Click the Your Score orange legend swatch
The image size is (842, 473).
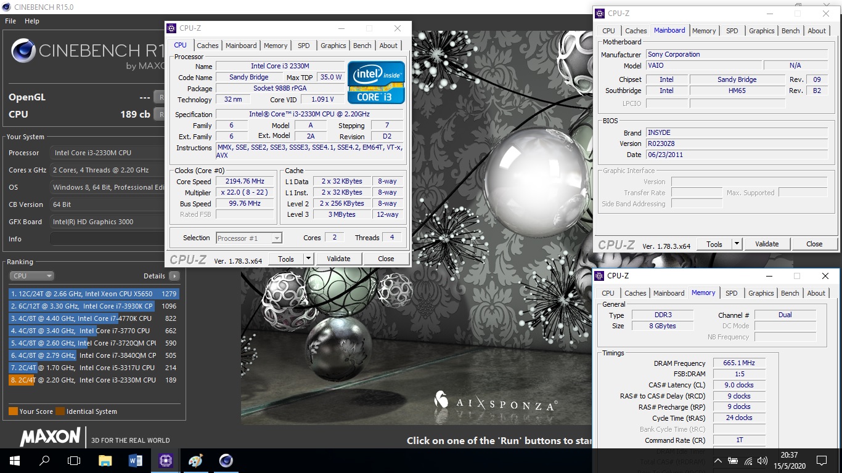pyautogui.click(x=13, y=411)
